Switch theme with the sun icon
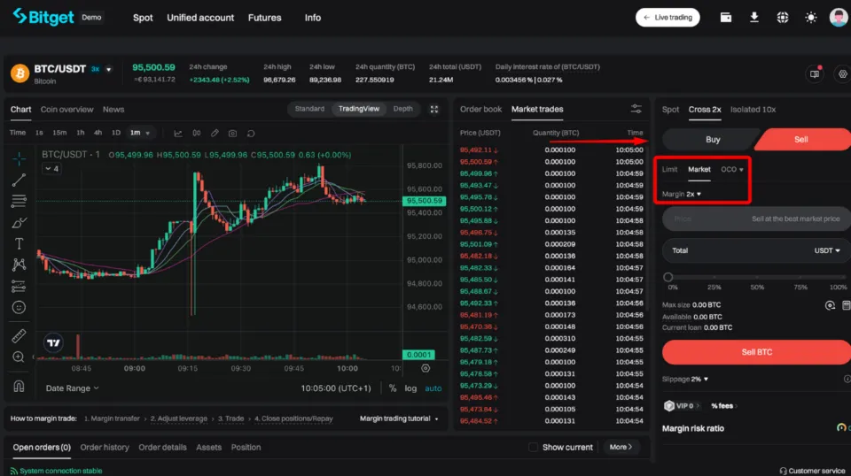This screenshot has width=851, height=476. [810, 18]
